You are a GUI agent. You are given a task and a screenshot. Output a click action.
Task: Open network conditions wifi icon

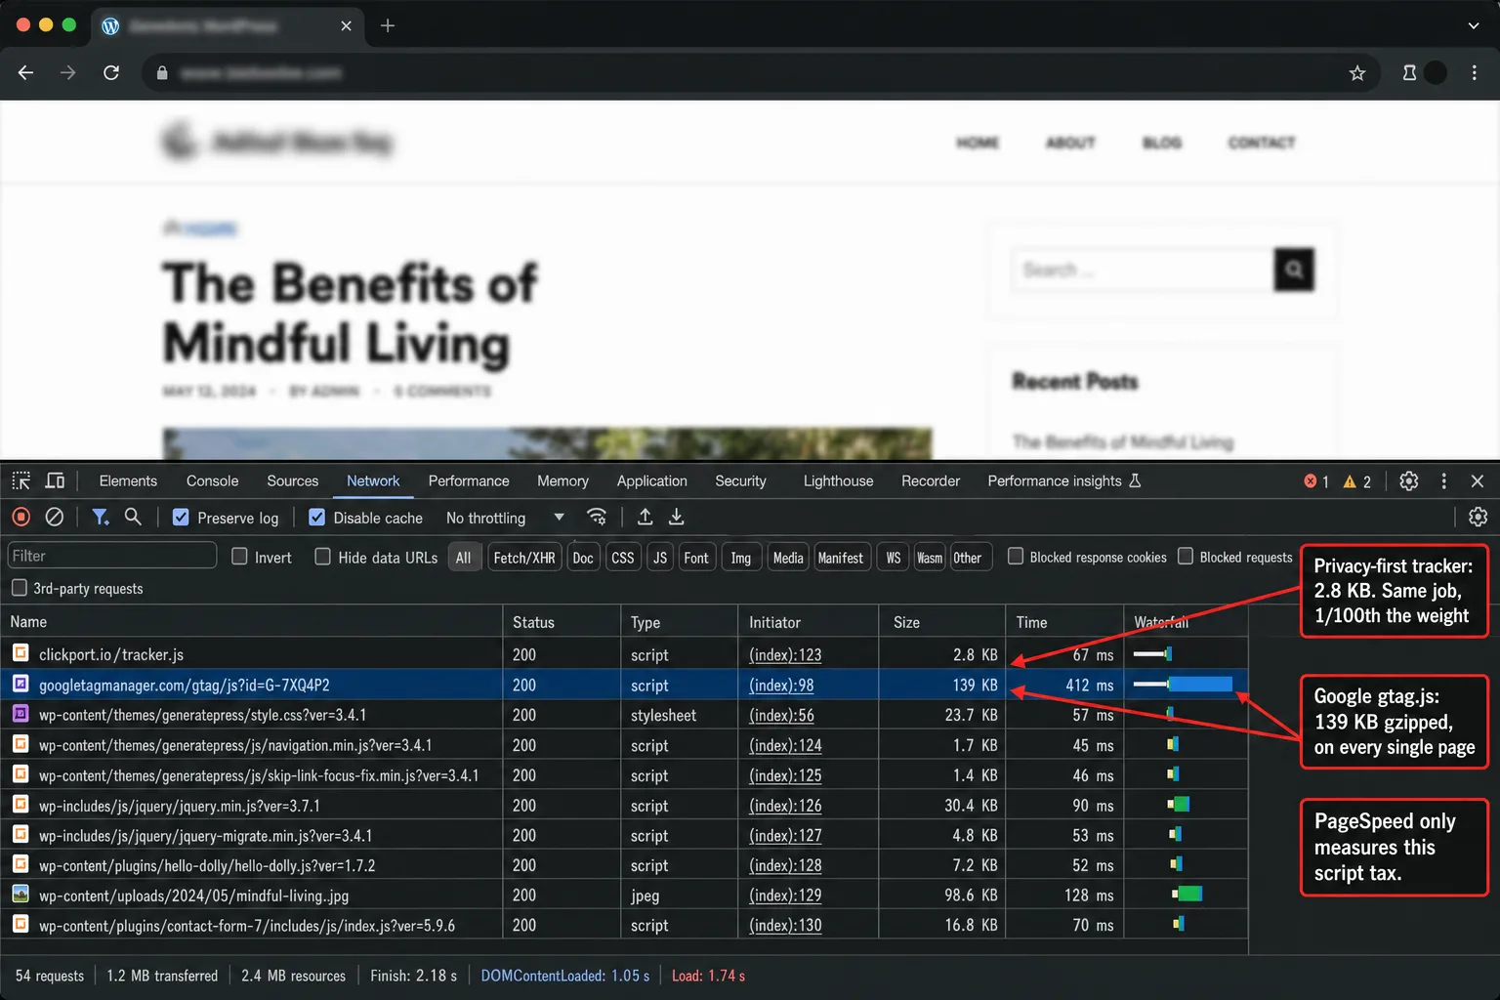pyautogui.click(x=597, y=517)
